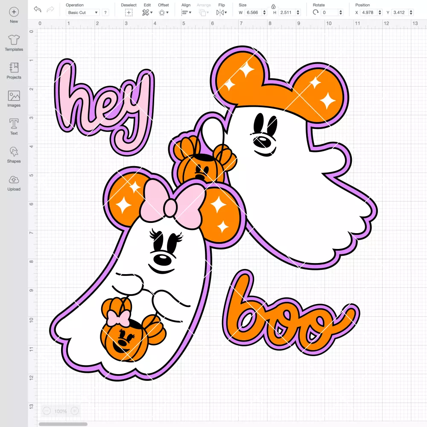Image resolution: width=427 pixels, height=427 pixels.
Task: Open the Images library
Action: 14,99
